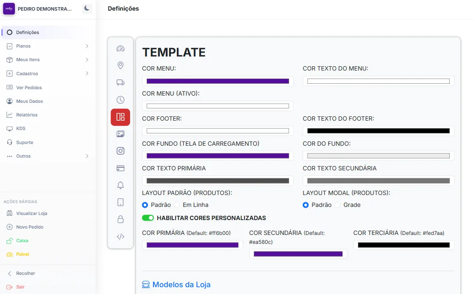Select Em Linha product layout

point(177,205)
